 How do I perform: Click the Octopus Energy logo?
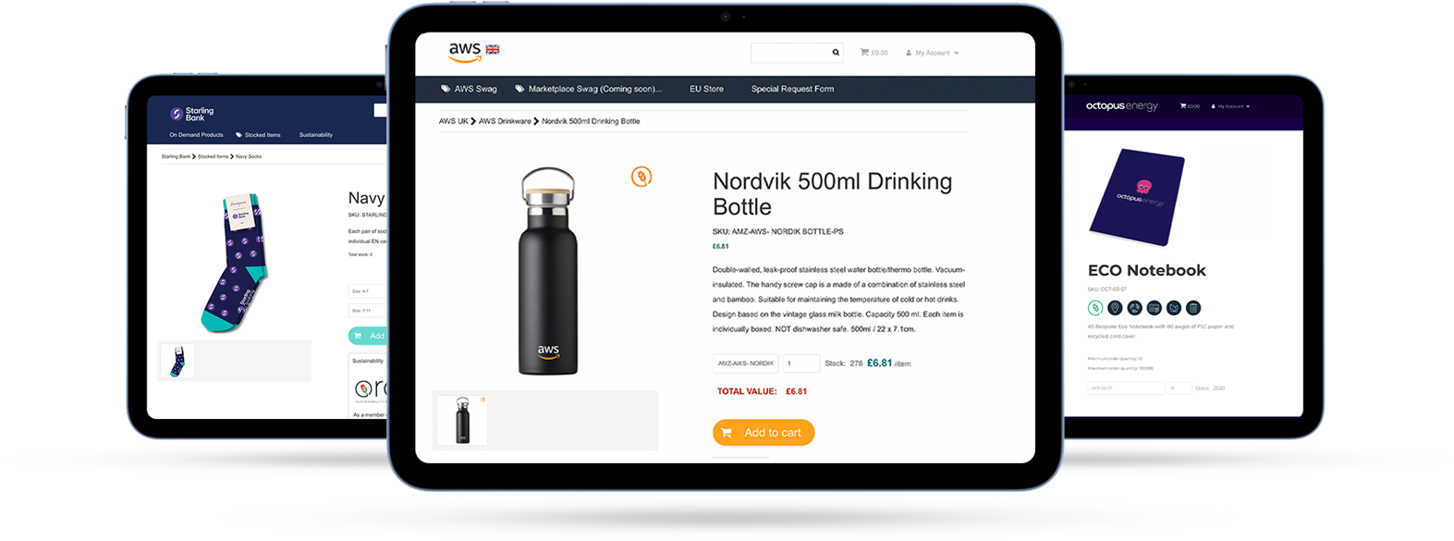click(x=1121, y=106)
